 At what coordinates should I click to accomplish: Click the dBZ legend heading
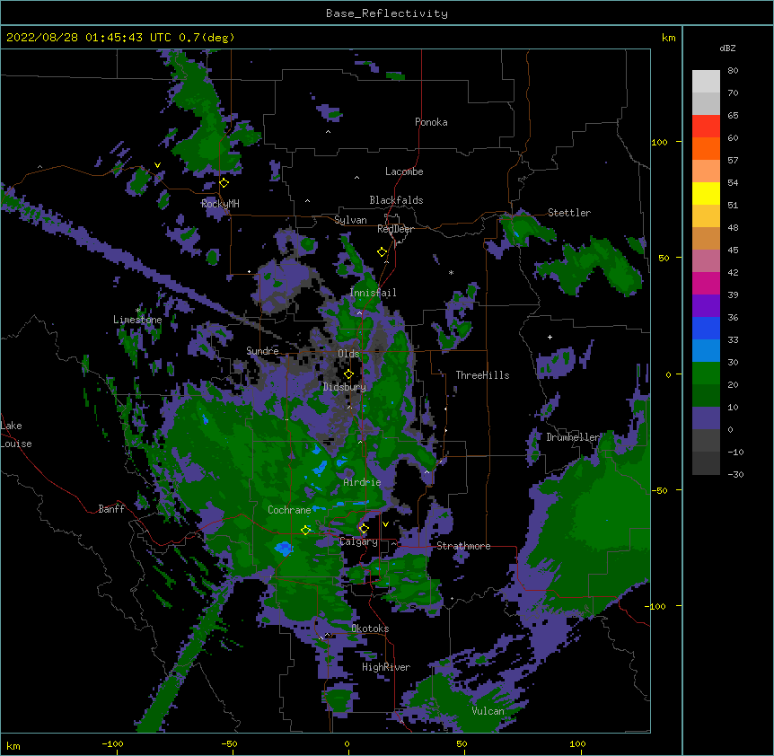pos(727,48)
